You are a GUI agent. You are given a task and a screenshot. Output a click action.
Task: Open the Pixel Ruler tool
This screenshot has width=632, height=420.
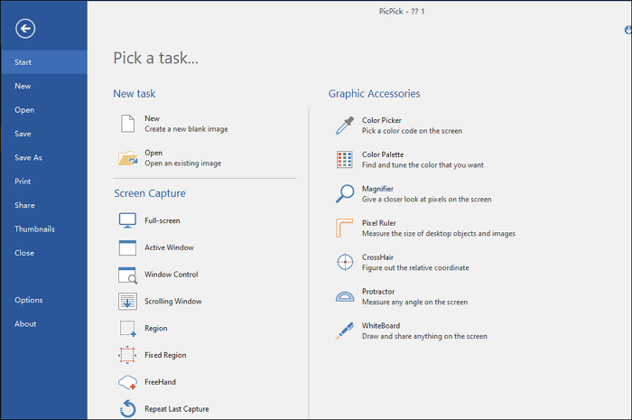coord(344,228)
